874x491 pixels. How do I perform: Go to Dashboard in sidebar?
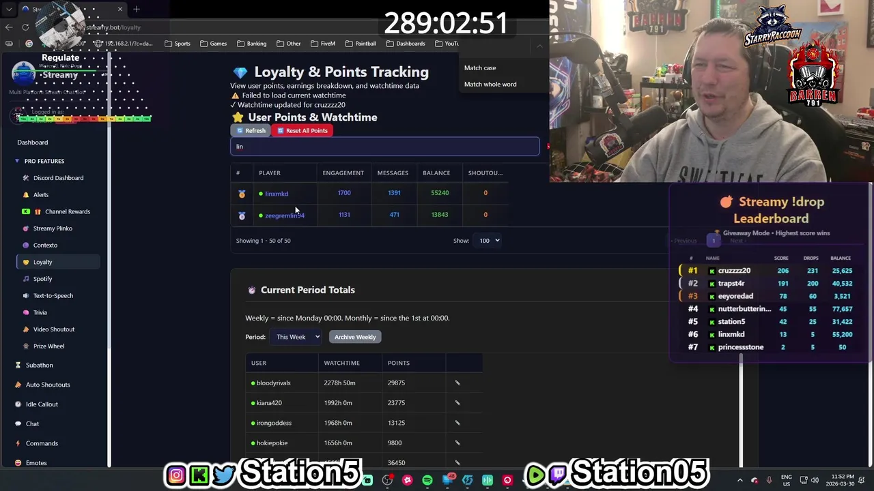[x=32, y=143]
